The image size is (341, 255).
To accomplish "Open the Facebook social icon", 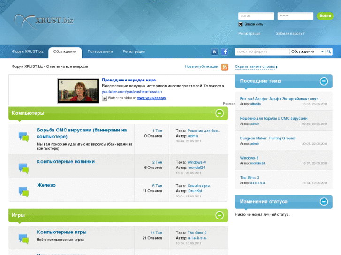I will 225,51.
